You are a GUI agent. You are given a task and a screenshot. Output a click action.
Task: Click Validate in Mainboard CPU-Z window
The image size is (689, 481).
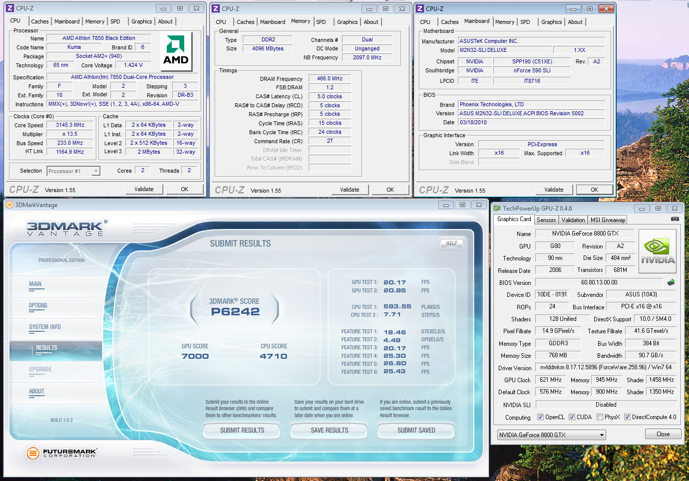[x=554, y=190]
